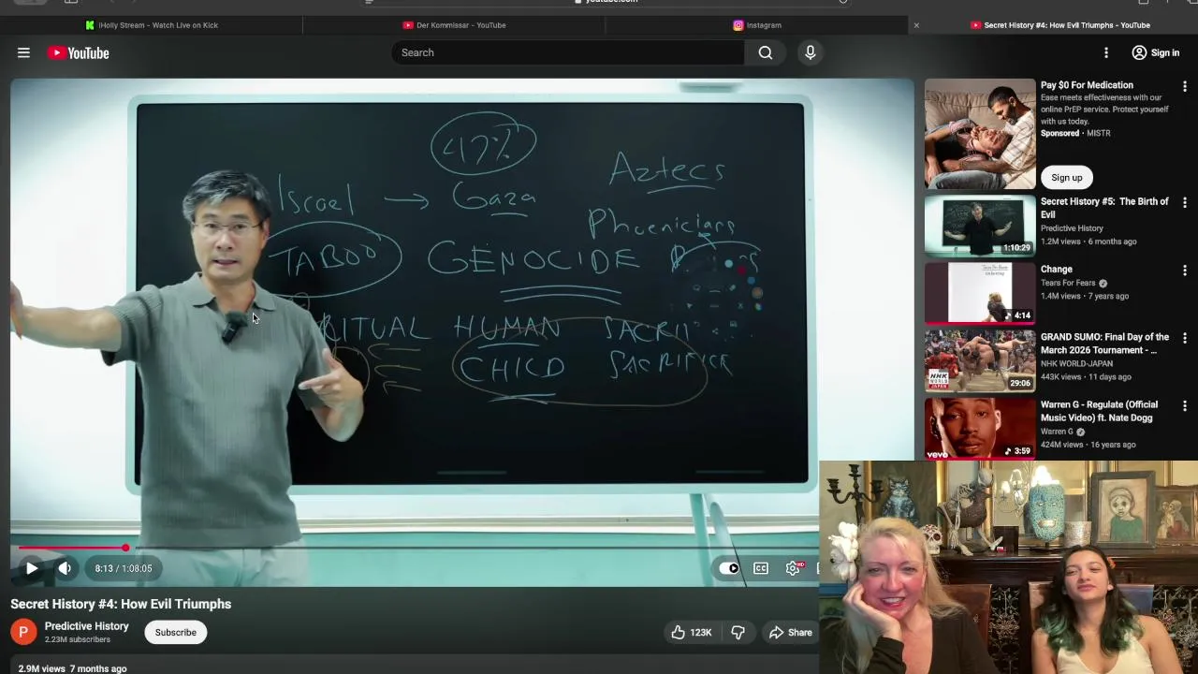Open the YouTube hamburger guide menu
The width and height of the screenshot is (1198, 674).
coord(23,52)
